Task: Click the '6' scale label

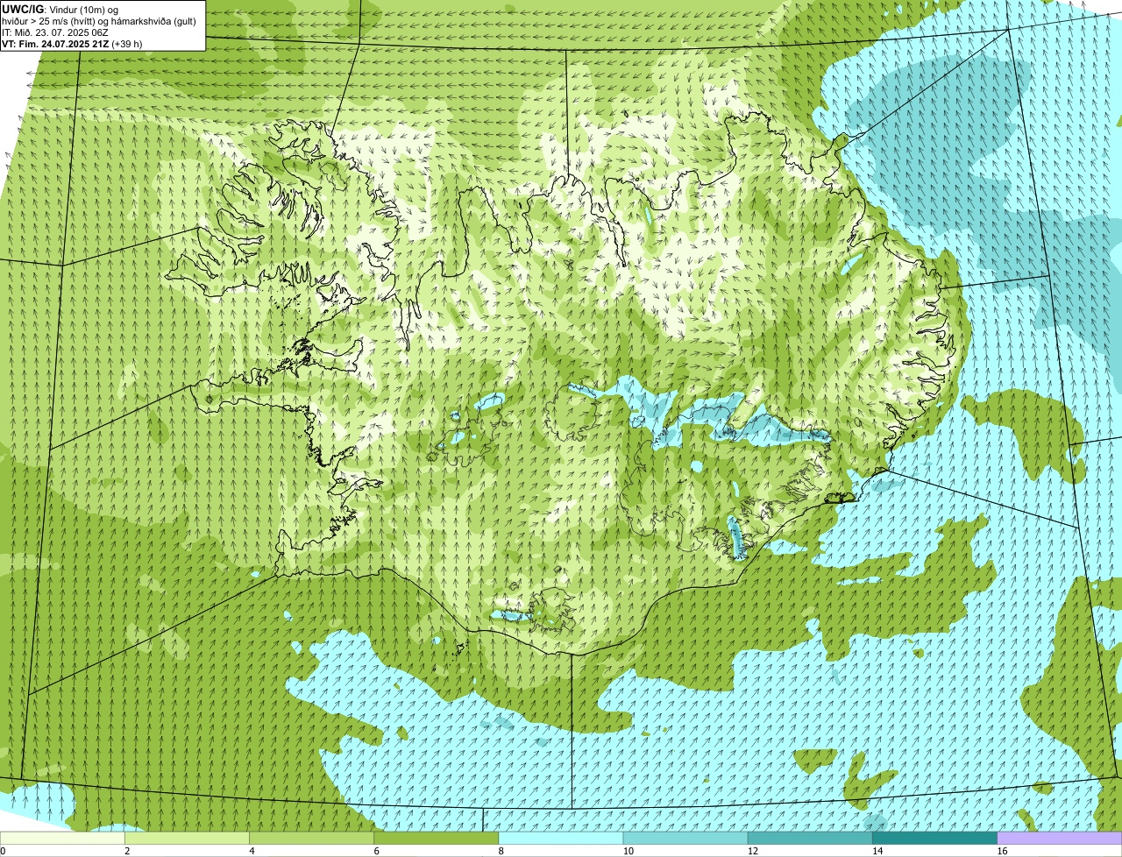Action: click(376, 851)
